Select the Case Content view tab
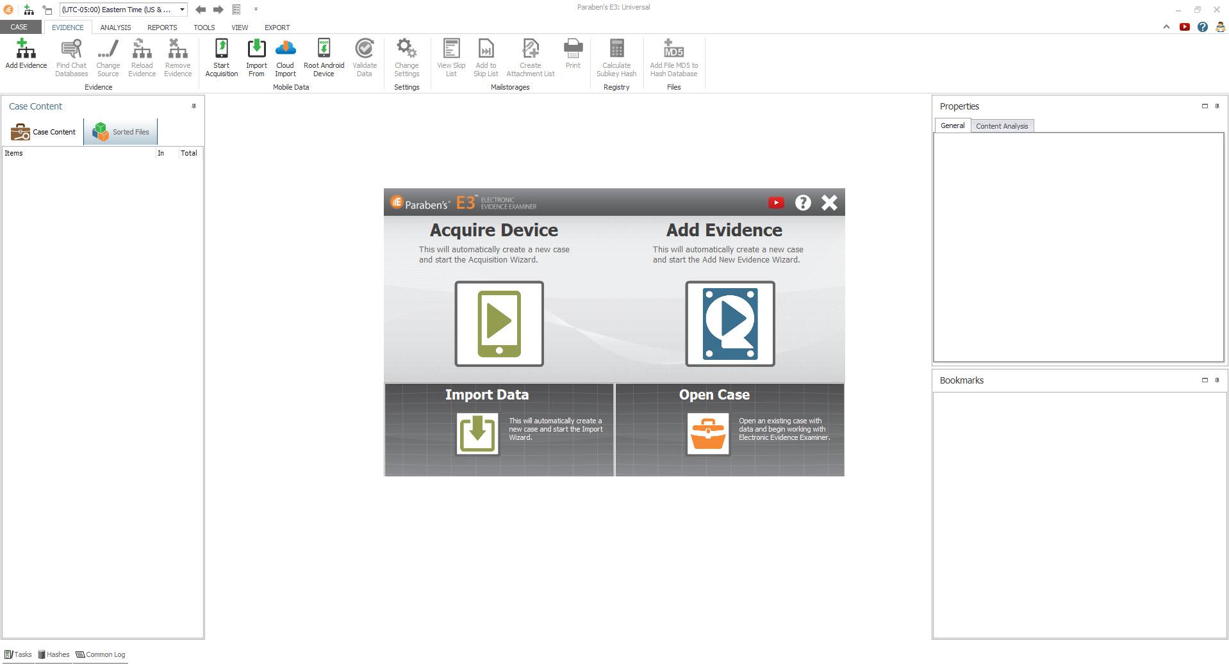Image resolution: width=1229 pixels, height=664 pixels. click(44, 132)
